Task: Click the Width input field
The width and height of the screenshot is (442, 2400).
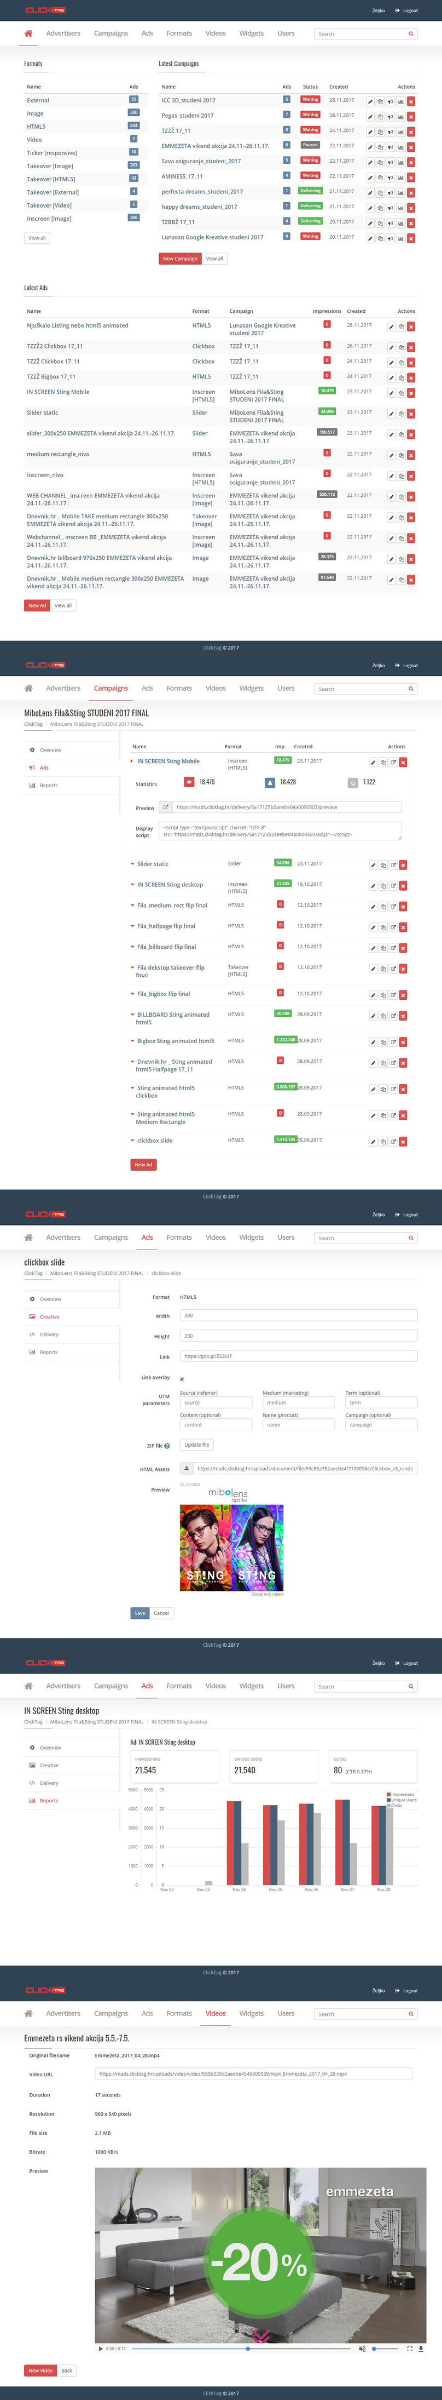Action: tap(298, 1315)
